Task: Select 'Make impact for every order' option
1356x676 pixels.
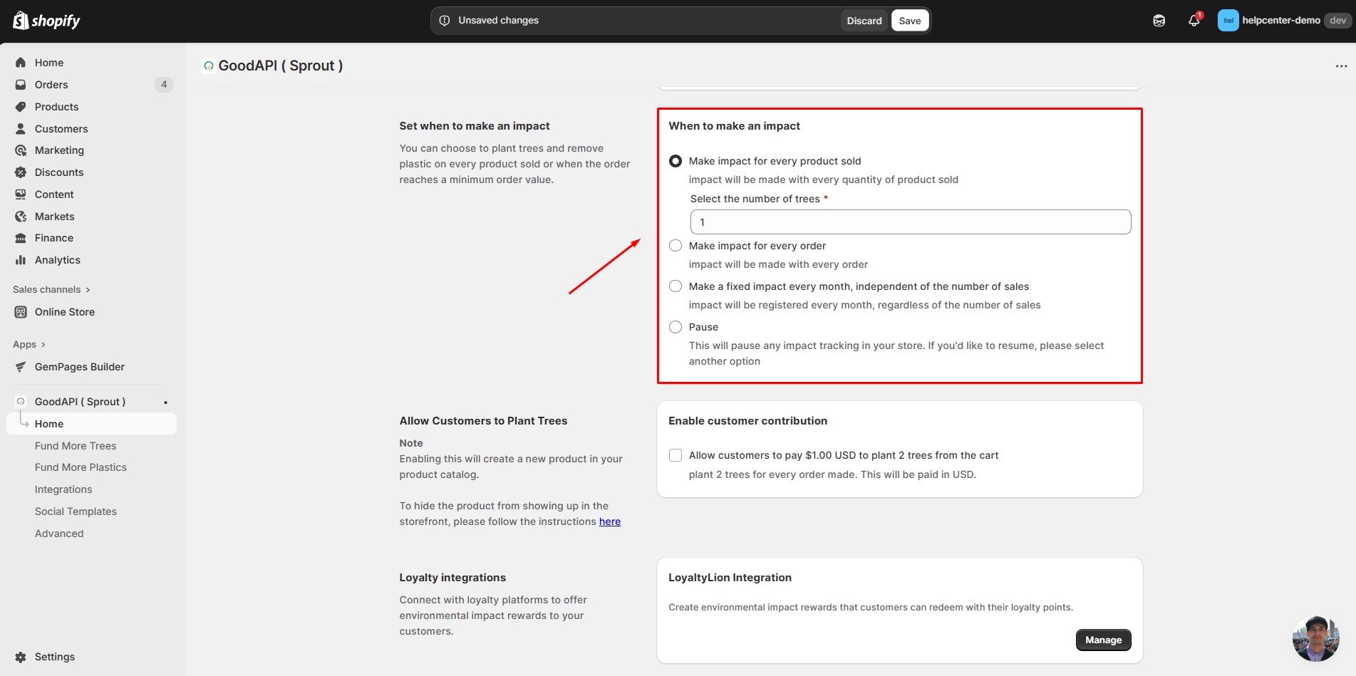Action: tap(676, 246)
